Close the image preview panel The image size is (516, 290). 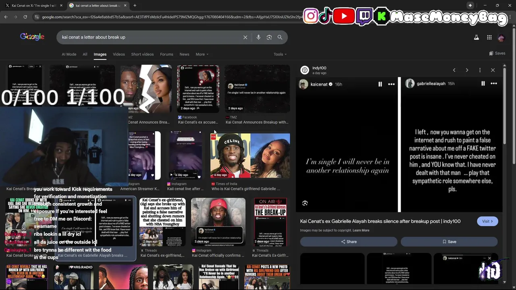(493, 70)
